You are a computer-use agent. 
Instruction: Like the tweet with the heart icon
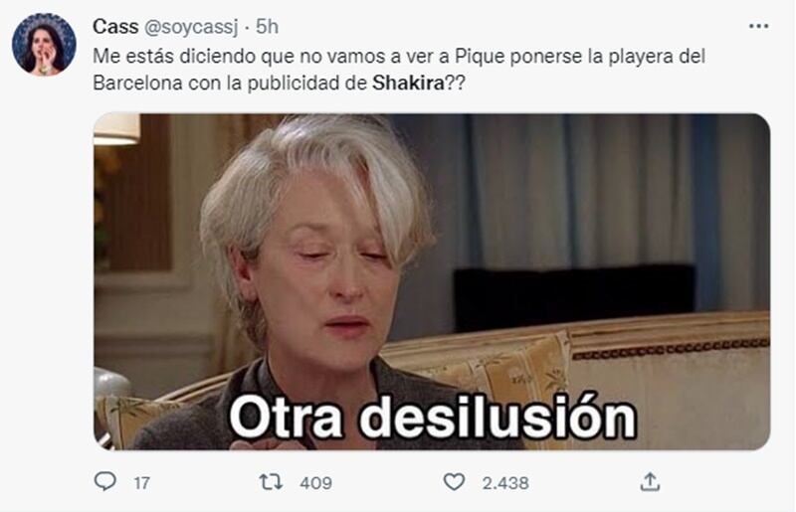click(x=454, y=481)
